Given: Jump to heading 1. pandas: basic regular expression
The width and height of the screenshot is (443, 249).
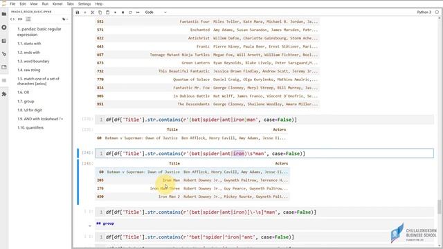Looking at the screenshot, I should click(x=39, y=32).
